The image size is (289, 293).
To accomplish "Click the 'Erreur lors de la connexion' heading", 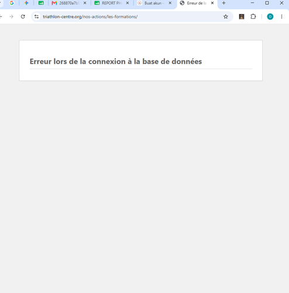I will 116,62.
